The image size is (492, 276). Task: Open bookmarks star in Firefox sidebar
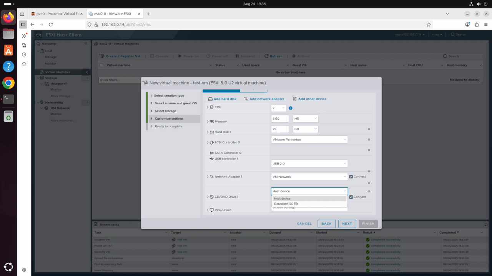click(x=24, y=64)
